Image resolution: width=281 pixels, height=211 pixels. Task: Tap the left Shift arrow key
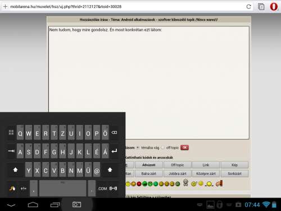(15, 170)
